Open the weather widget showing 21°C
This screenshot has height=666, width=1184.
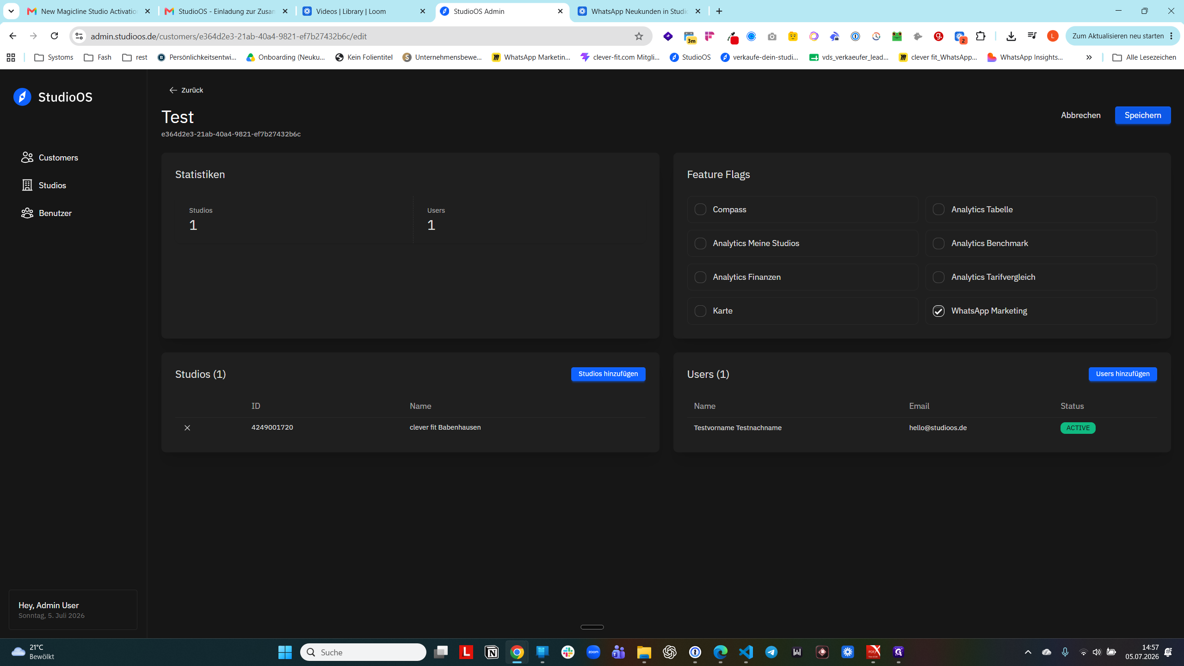(x=33, y=652)
